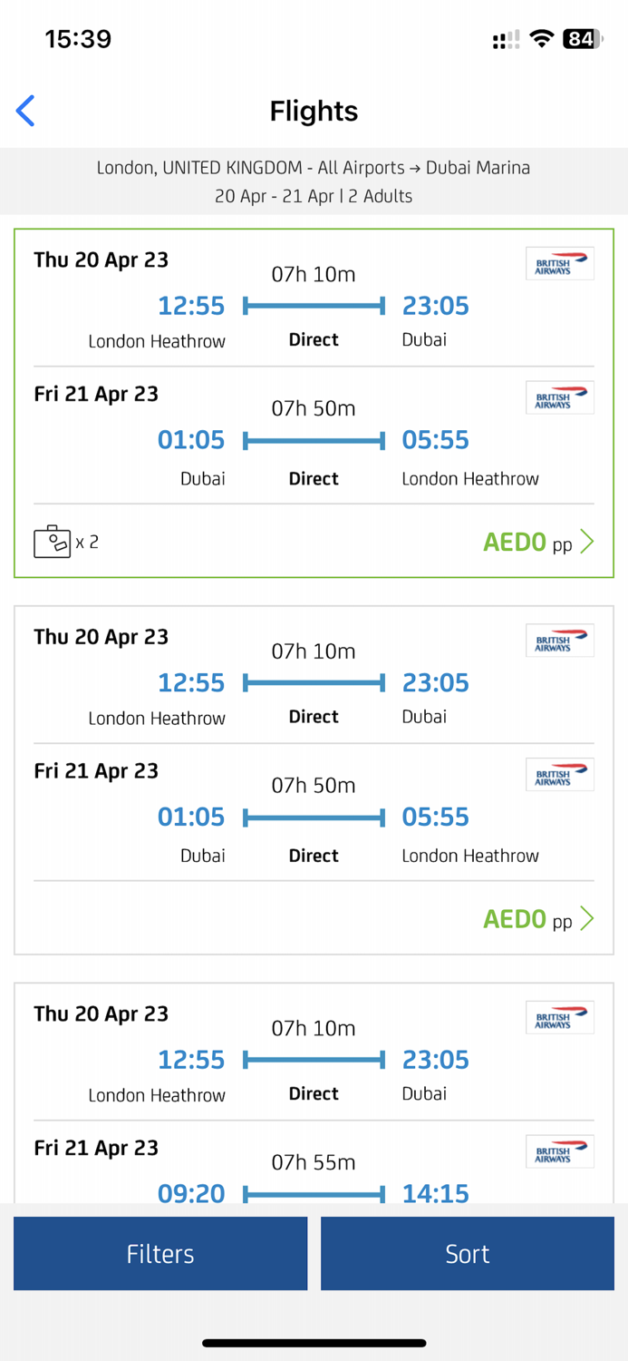
Task: Tap the home indicator bar at screen bottom
Action: [314, 1342]
